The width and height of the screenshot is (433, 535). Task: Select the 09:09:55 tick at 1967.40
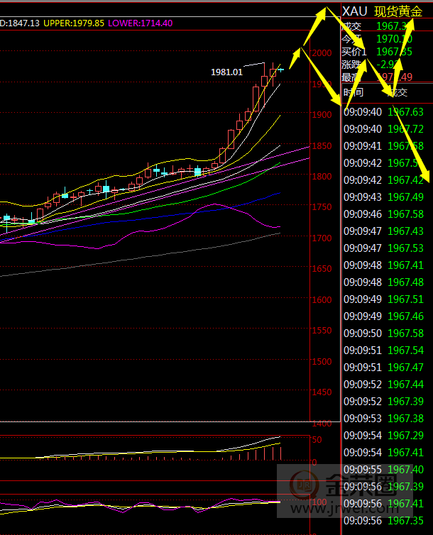click(x=383, y=470)
